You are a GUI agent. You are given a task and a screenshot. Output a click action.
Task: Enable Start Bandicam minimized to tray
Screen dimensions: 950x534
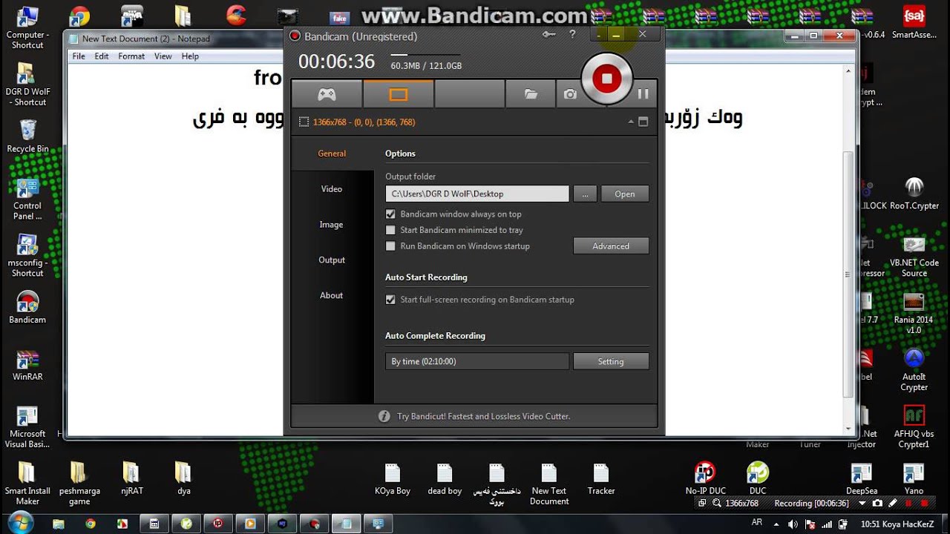(x=390, y=230)
